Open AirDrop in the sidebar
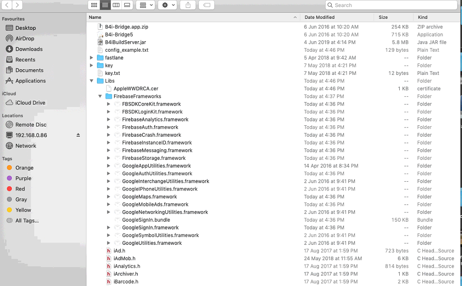Image resolution: width=462 pixels, height=286 pixels. point(25,39)
